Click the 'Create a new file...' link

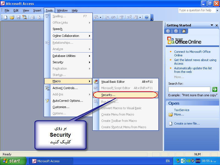click(x=187, y=123)
